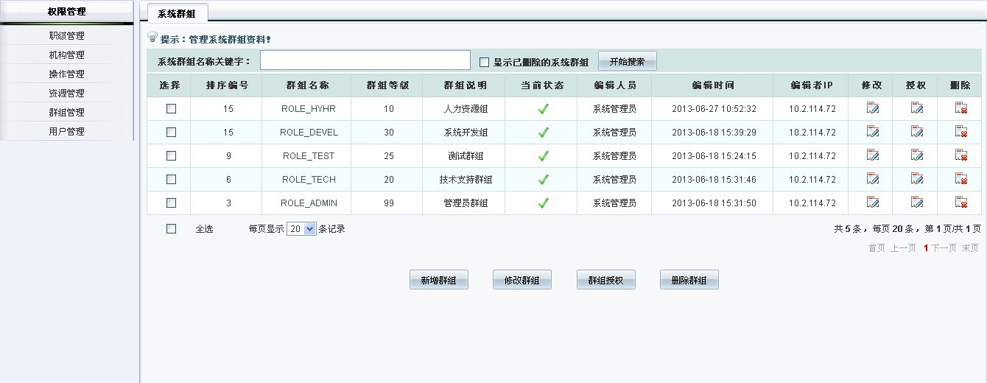Screen dimensions: 987x383
Task: Go to 首页 first page link
Action: (x=877, y=248)
